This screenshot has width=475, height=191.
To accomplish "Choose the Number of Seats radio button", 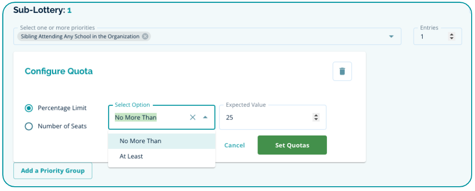I will [x=29, y=126].
